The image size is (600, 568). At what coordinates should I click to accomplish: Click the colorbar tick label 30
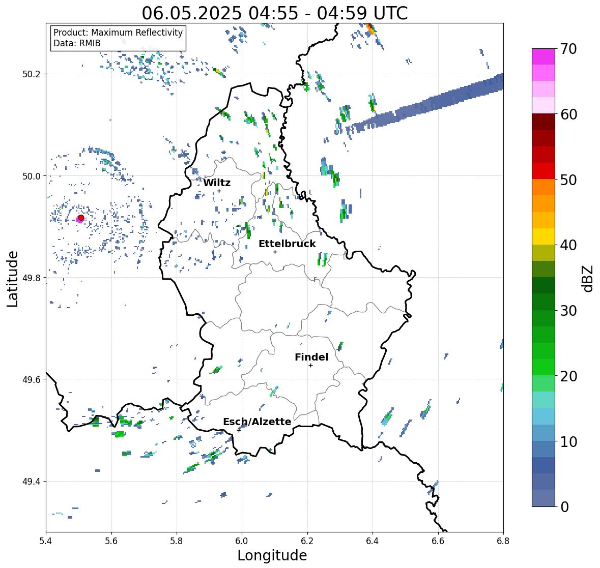[568, 311]
